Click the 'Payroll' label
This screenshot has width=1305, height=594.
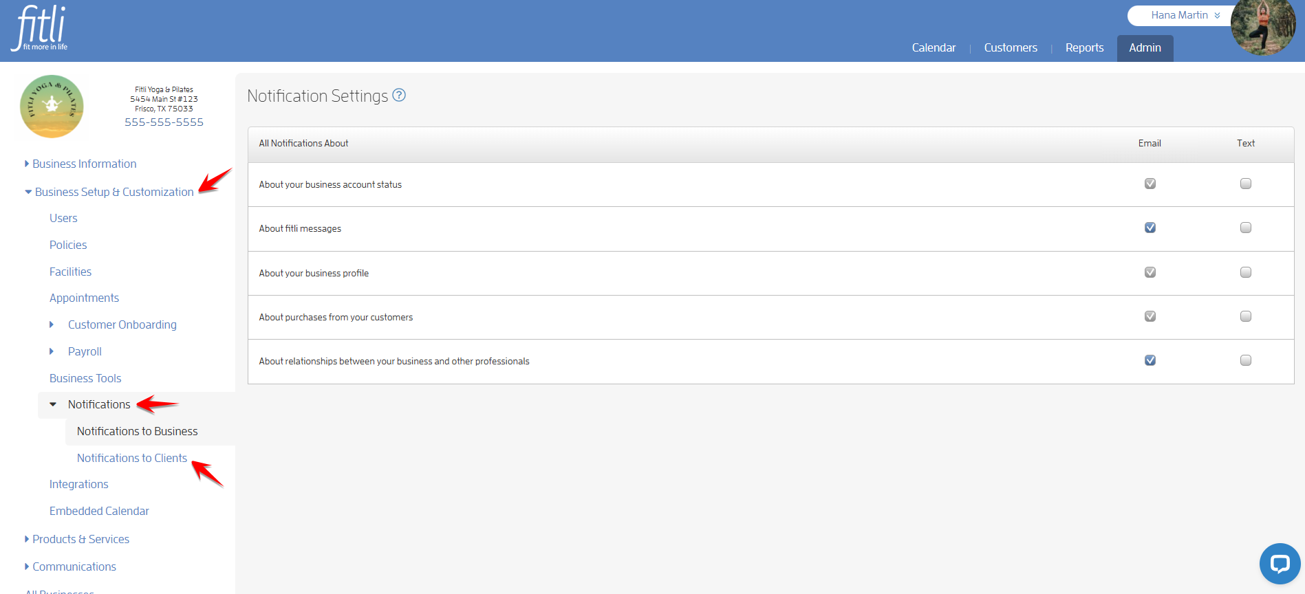pyautogui.click(x=85, y=351)
